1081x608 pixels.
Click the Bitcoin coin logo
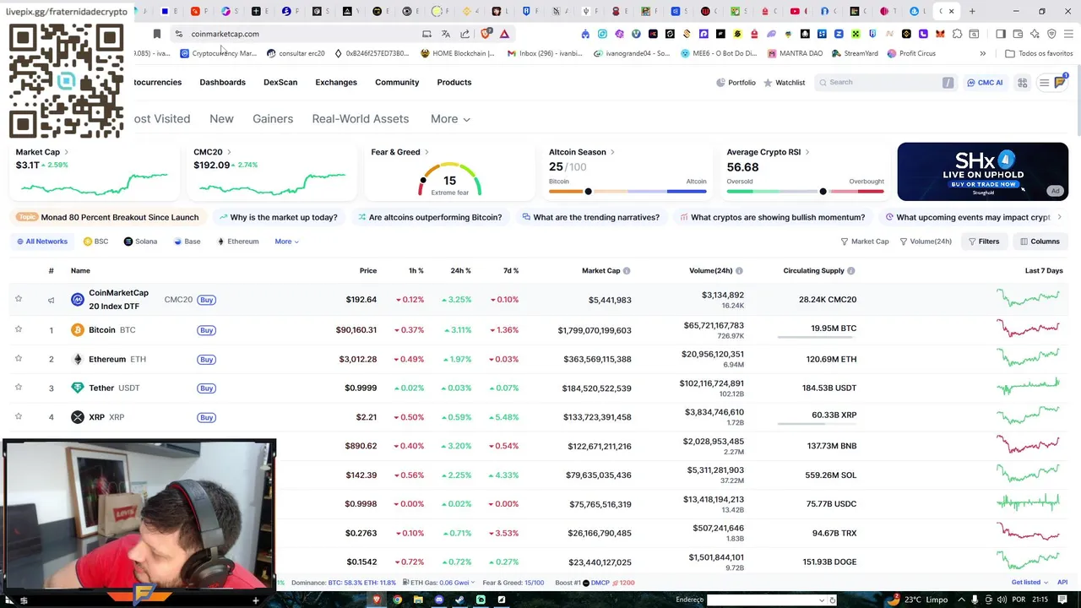pyautogui.click(x=78, y=330)
